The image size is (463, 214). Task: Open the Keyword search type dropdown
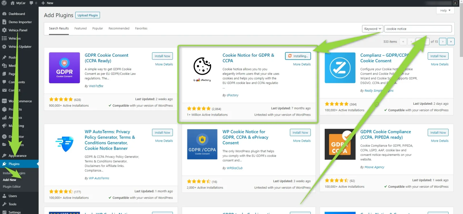372,29
